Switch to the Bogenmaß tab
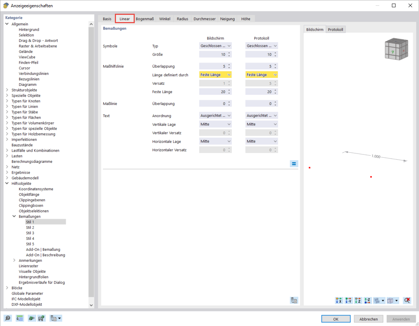 click(144, 18)
